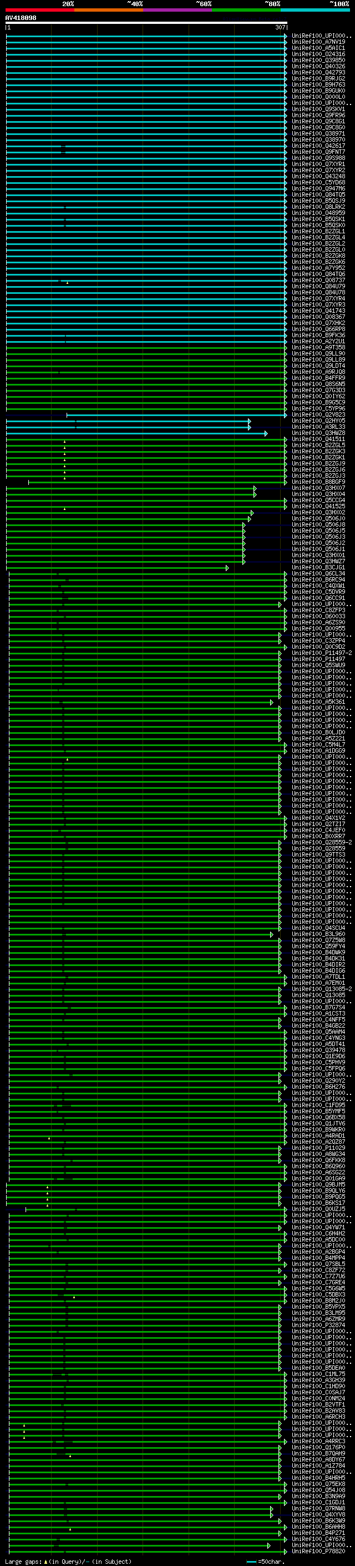Click hit label UniRef100_Q8LRK2
355x1566 pixels.
pyautogui.click(x=318, y=207)
